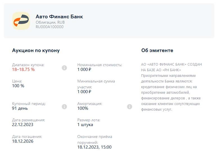The width and height of the screenshot is (217, 159).
Task: Select the deadline 18.12.2023, 15:00
Action: tap(94, 147)
